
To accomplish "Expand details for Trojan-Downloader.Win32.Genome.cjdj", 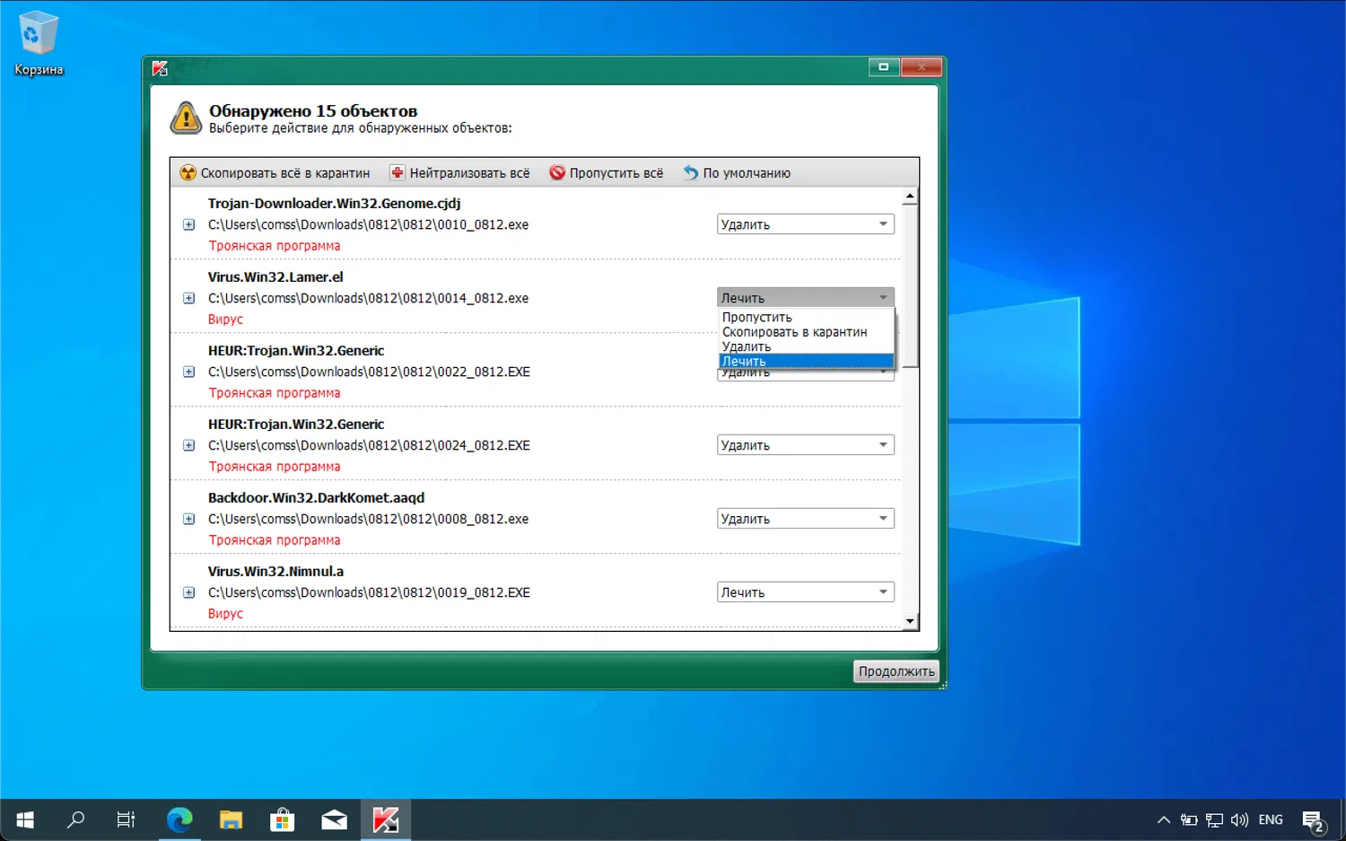I will [x=188, y=224].
